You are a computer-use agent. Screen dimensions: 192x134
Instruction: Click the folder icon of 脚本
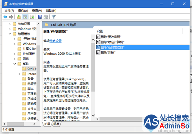24,89
